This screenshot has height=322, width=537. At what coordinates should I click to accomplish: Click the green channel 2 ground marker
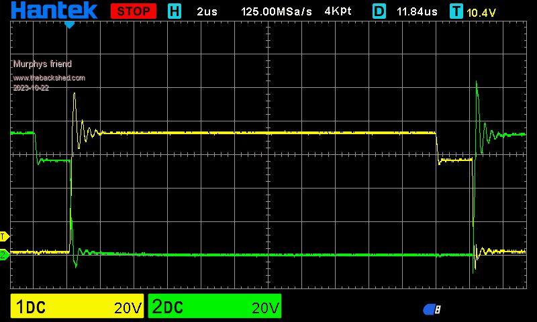pyautogui.click(x=3, y=254)
